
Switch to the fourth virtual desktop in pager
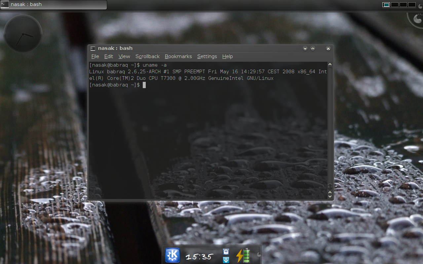coord(412,5)
